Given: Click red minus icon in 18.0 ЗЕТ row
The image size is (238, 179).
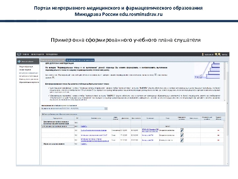Looking at the screenshot, I should pyautogui.click(x=218, y=140).
